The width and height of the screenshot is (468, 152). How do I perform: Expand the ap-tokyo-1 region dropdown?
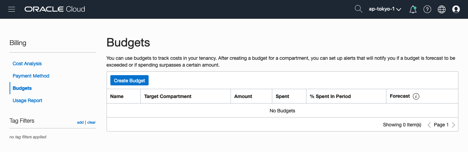click(x=385, y=9)
